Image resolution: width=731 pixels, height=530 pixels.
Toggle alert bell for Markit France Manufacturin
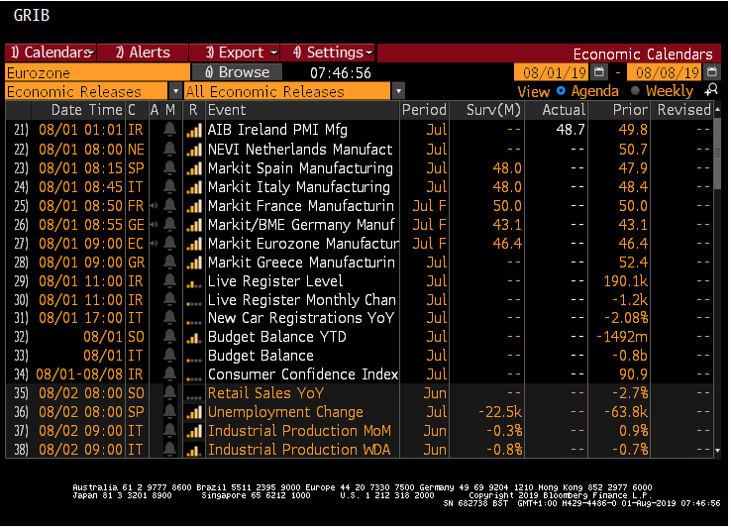click(x=170, y=206)
